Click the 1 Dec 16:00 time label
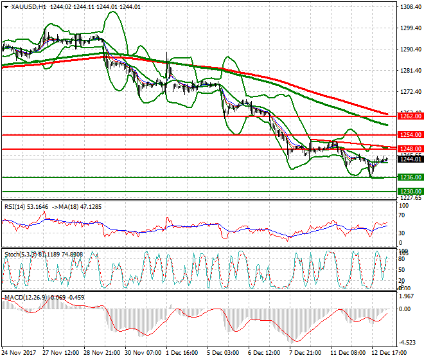Image resolution: width=424 pixels, height=360 pixels. click(x=182, y=353)
